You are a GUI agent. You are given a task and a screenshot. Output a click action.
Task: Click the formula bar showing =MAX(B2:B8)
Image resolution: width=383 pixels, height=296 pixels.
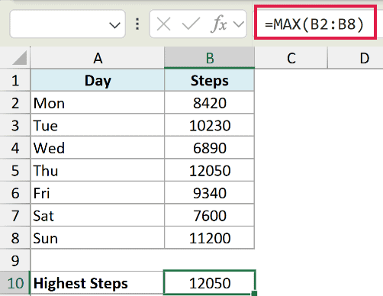click(315, 23)
